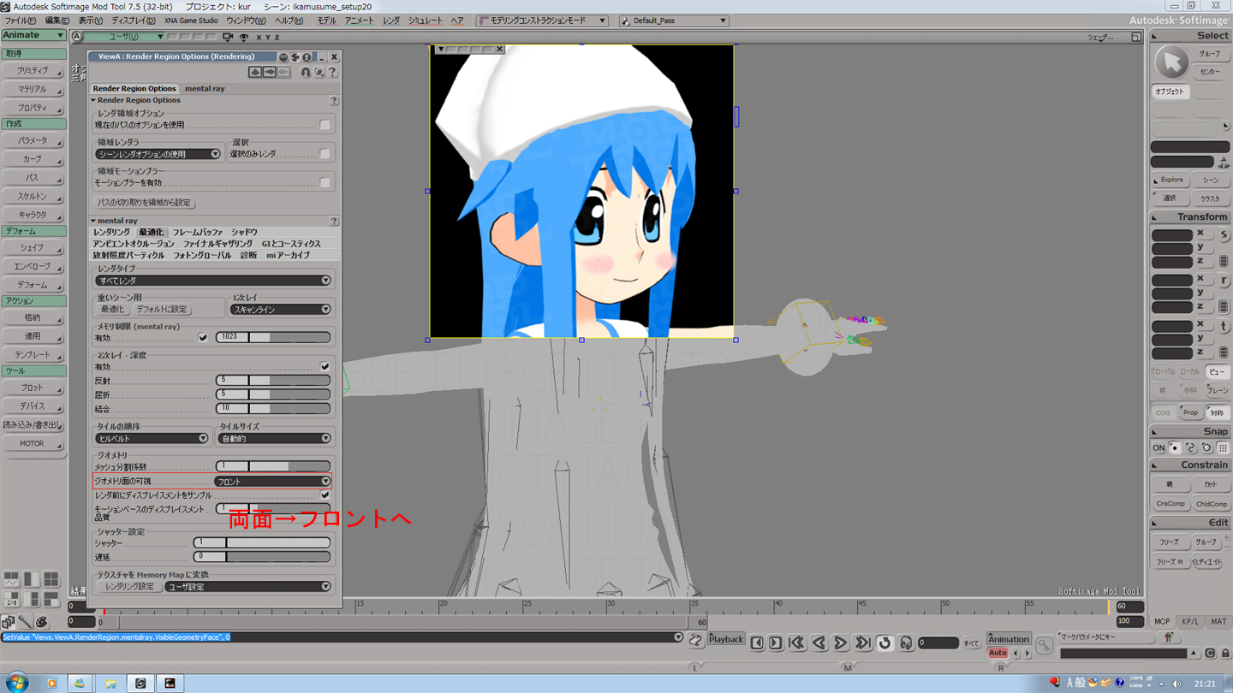The image size is (1233, 693).
Task: Open Windows Media Player from taskbar
Action: click(x=51, y=684)
